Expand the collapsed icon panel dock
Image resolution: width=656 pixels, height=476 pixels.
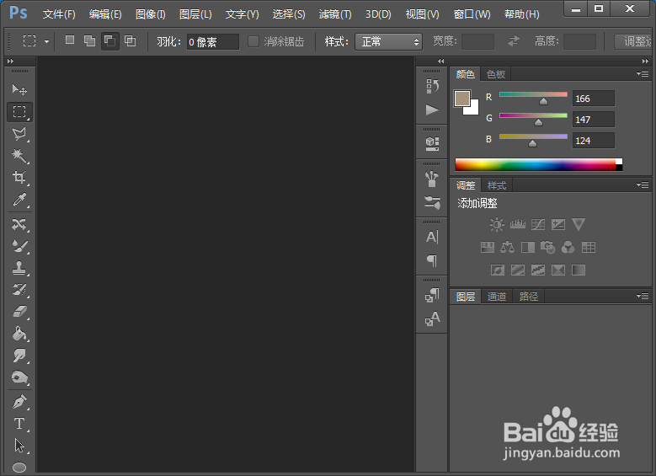click(441, 62)
